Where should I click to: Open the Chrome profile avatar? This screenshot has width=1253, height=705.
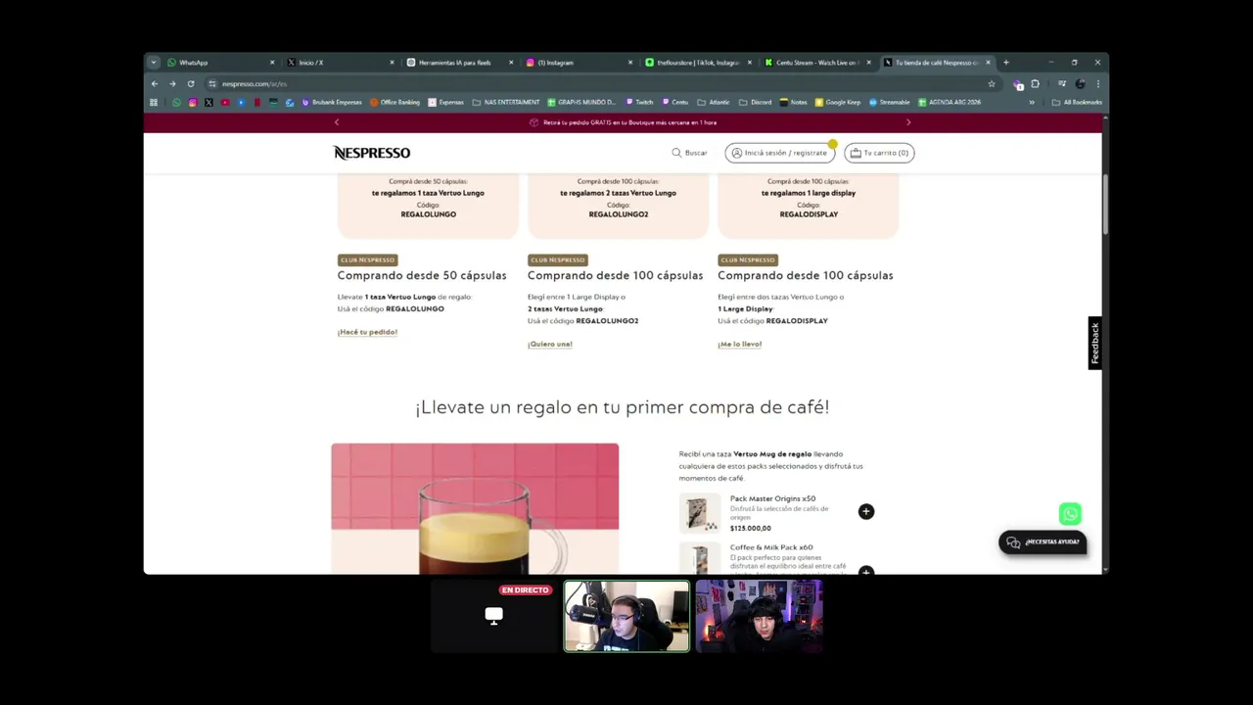pyautogui.click(x=1080, y=84)
